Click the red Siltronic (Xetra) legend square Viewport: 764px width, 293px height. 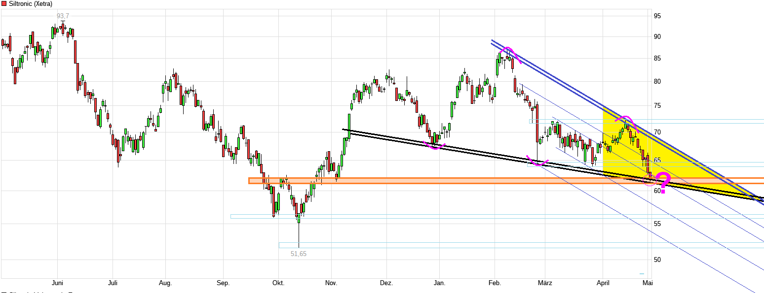click(x=4, y=3)
